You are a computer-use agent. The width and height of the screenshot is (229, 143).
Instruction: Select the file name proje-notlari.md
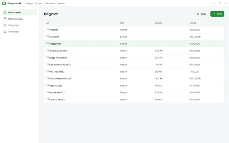[x=58, y=58]
